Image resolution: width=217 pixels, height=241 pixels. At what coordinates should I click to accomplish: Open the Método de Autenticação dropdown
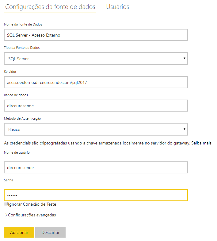[96, 129]
